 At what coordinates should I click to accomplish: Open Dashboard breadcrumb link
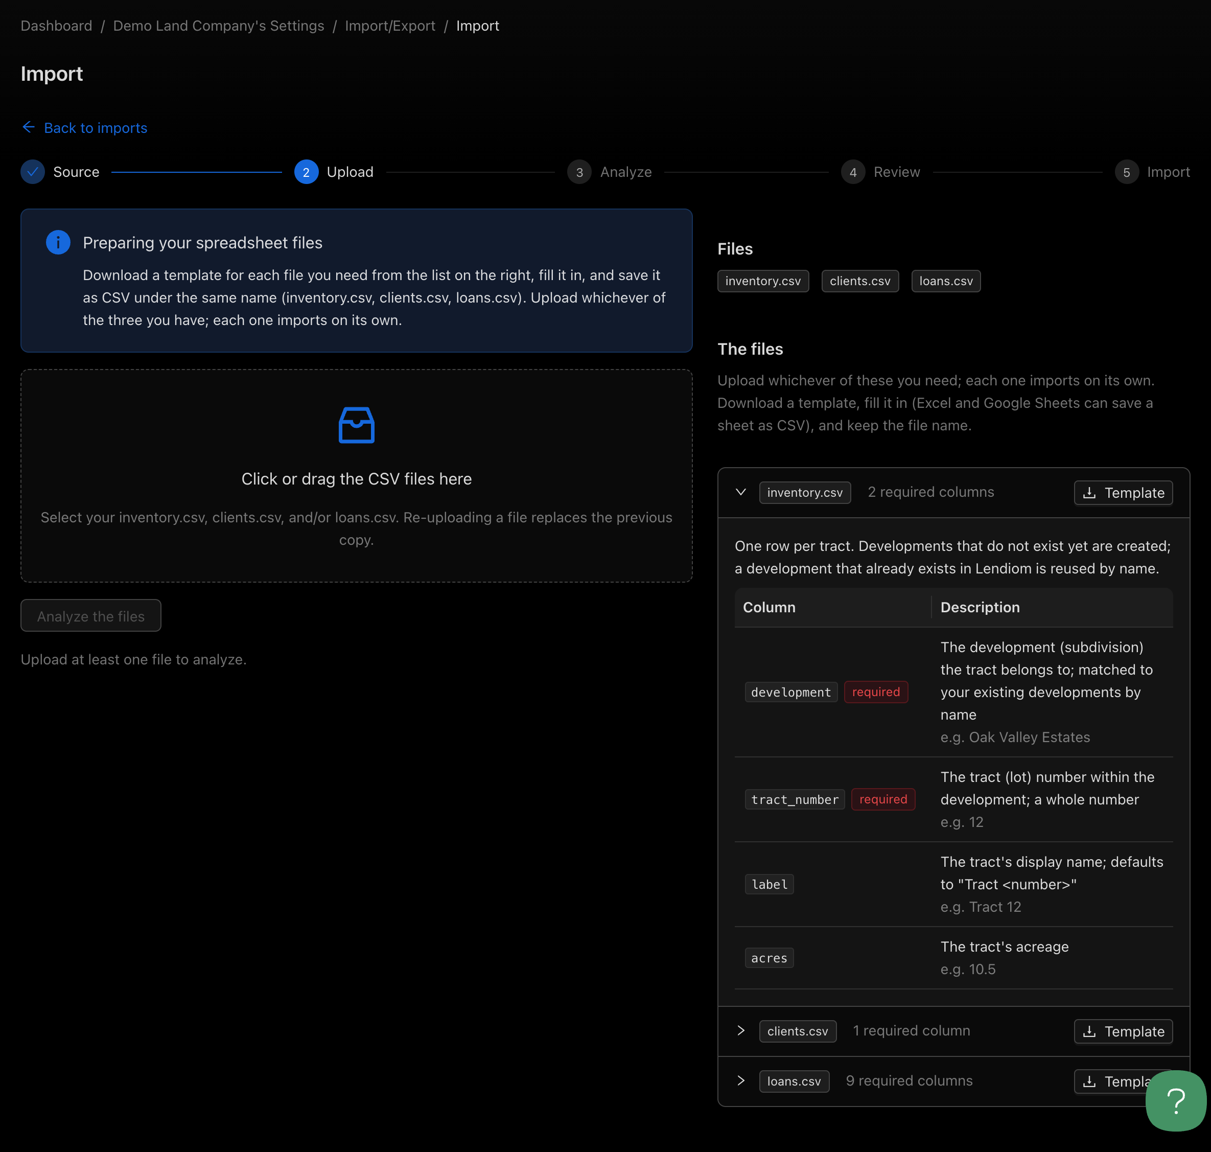[x=57, y=26]
